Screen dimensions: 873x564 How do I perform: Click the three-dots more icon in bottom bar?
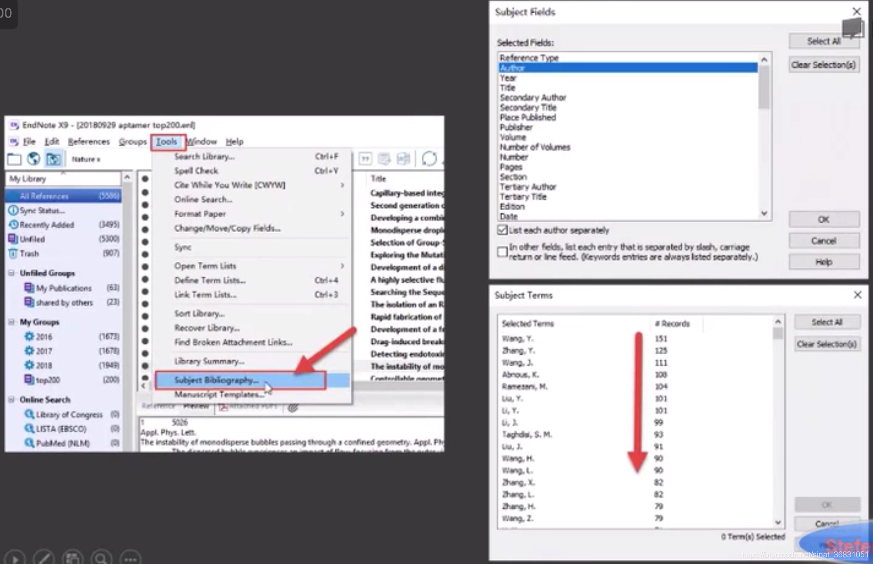pos(130,558)
